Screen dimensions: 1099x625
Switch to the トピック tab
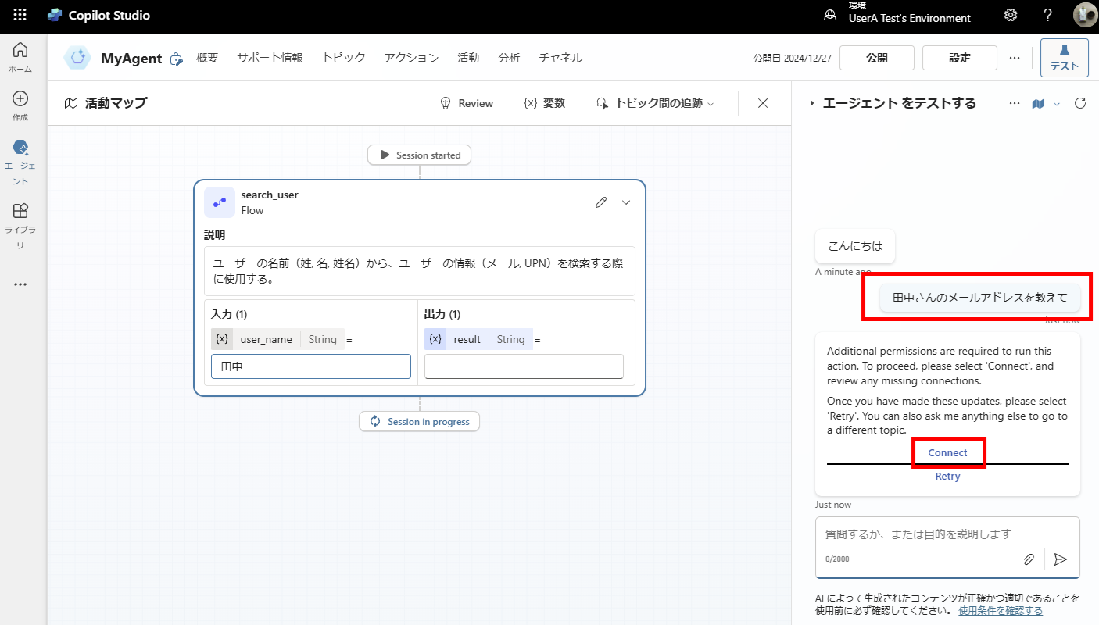point(343,57)
